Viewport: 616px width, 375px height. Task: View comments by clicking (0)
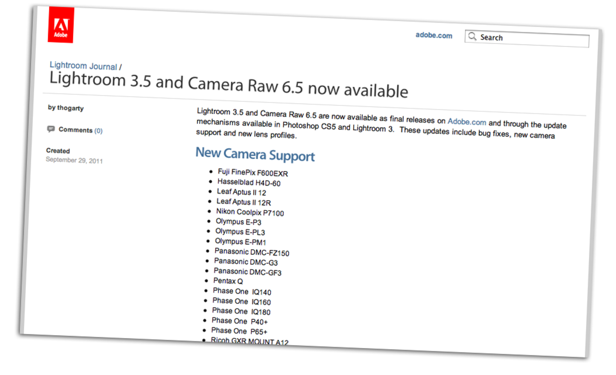click(x=99, y=130)
